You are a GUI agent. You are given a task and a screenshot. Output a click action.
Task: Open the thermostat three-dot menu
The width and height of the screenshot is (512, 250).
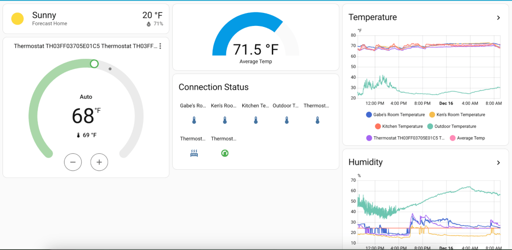click(x=160, y=46)
